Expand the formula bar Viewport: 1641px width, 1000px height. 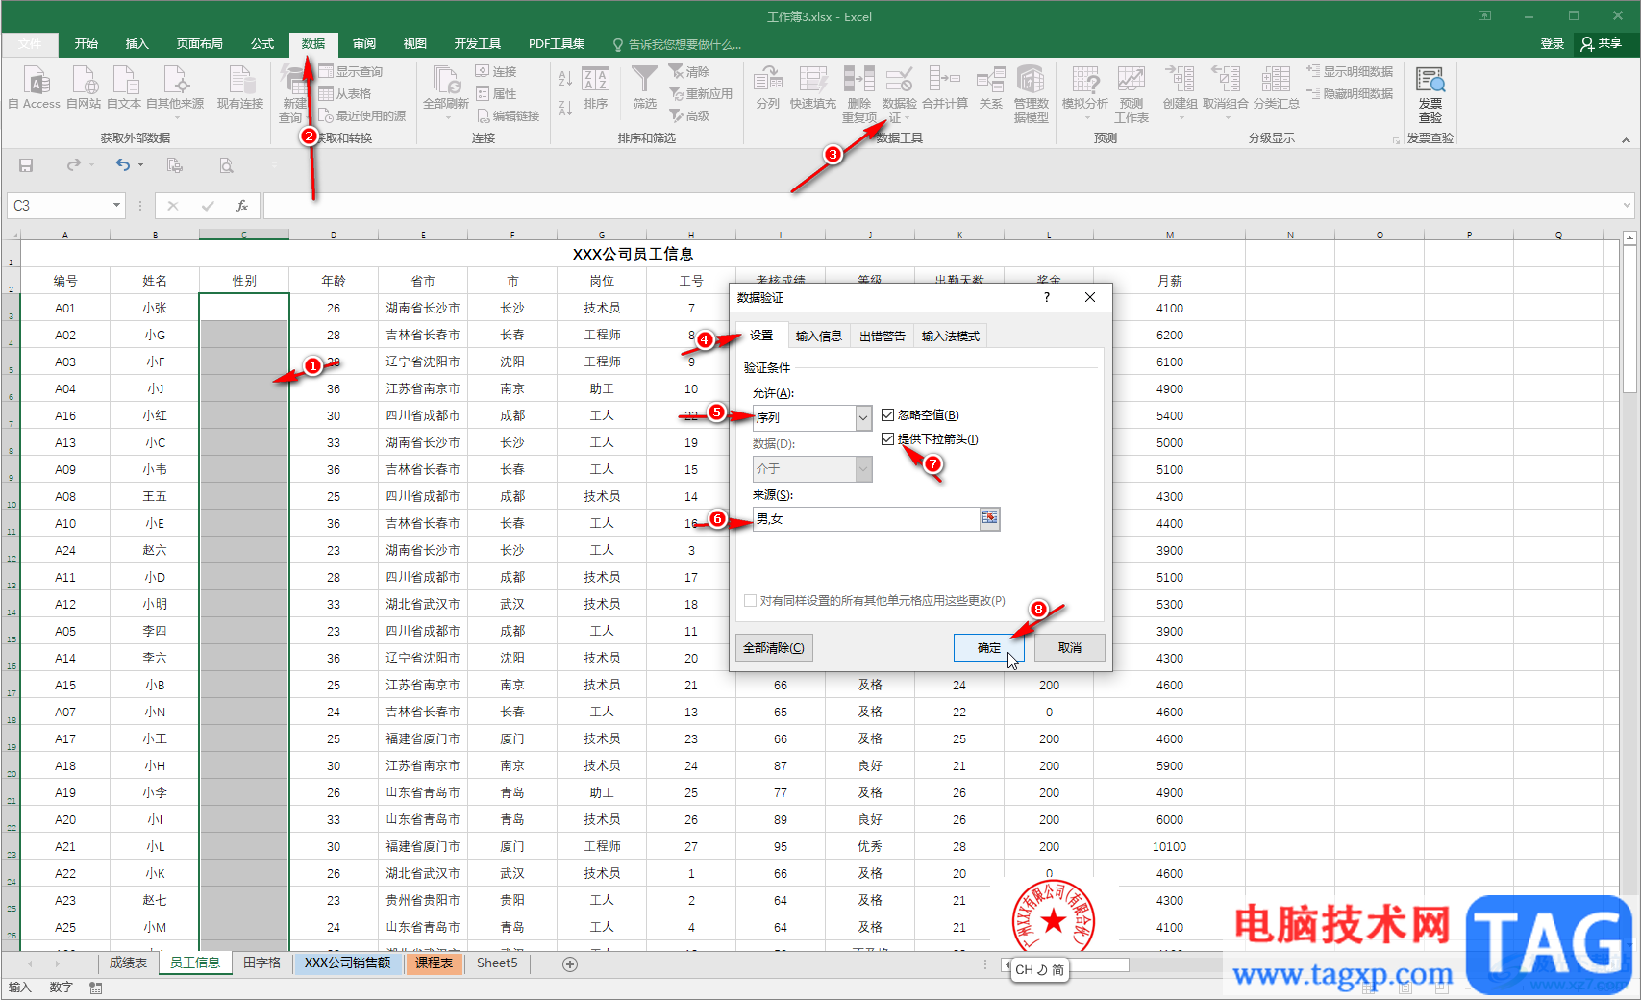(1627, 205)
